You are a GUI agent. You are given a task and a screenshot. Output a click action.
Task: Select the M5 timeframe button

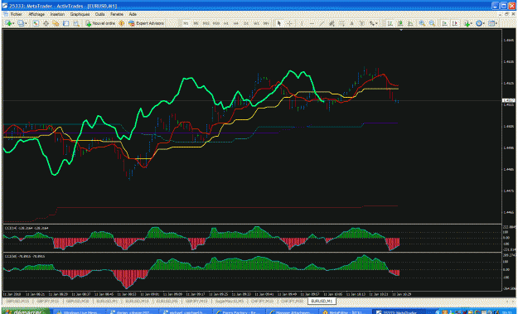pyautogui.click(x=196, y=23)
